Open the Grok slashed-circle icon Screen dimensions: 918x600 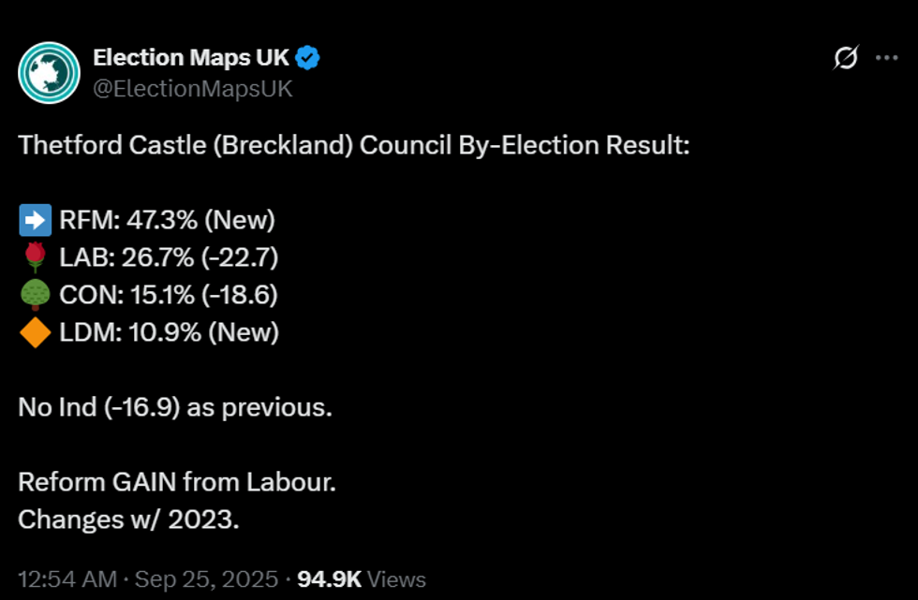(x=845, y=59)
